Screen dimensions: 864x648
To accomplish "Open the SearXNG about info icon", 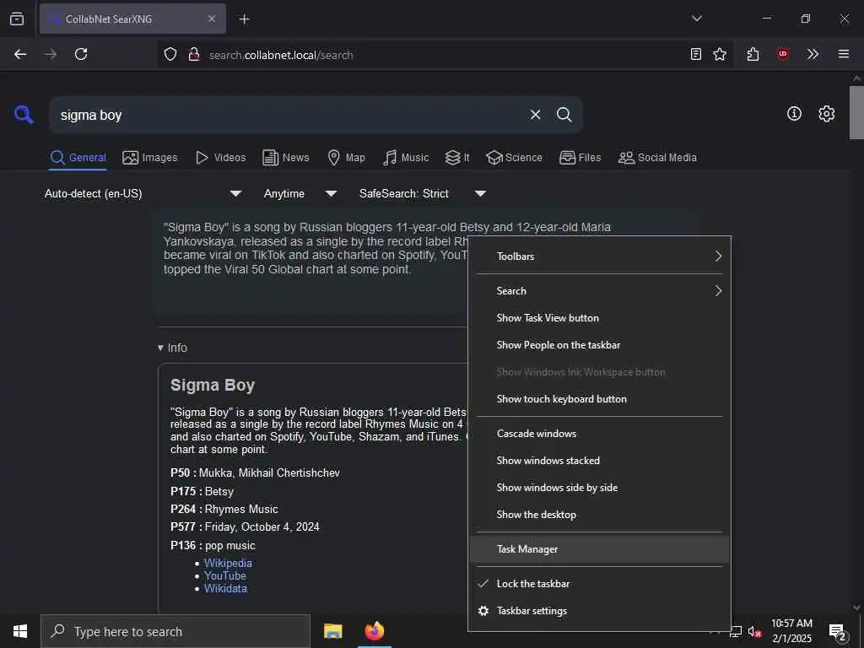I will coord(794,114).
